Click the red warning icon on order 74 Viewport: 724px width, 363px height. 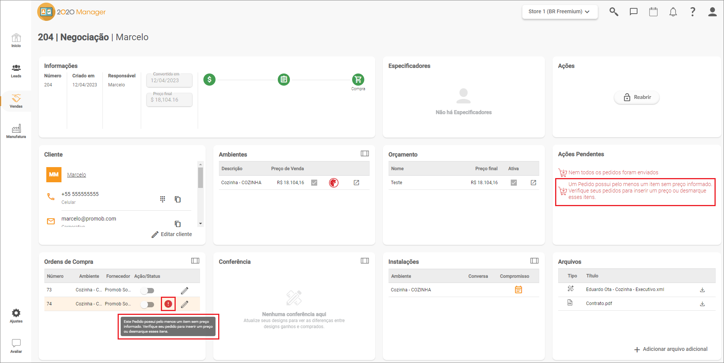(x=168, y=304)
